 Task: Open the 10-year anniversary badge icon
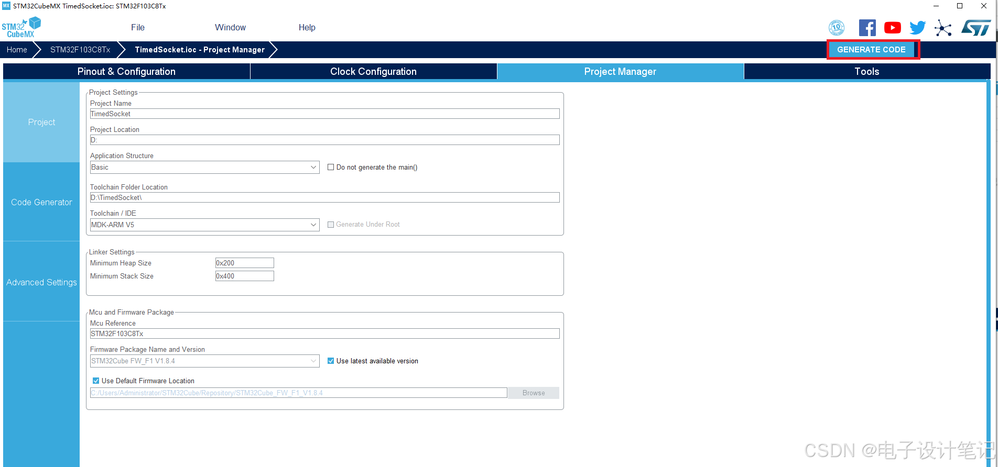pyautogui.click(x=837, y=28)
